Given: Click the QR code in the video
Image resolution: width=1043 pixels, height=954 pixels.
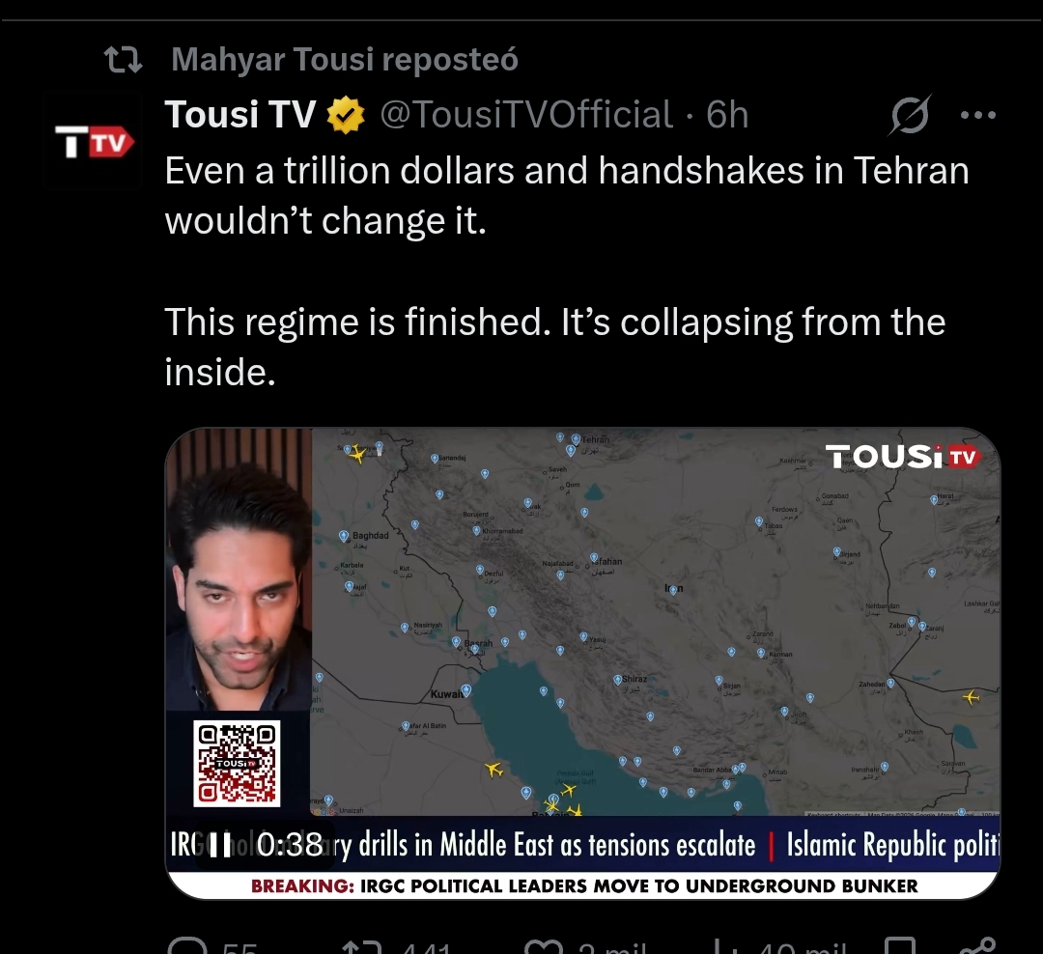Looking at the screenshot, I should coord(237,764).
